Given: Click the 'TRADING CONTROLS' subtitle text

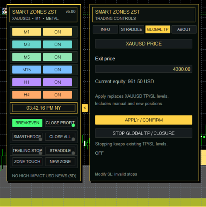Looking at the screenshot, I should 116,19.
